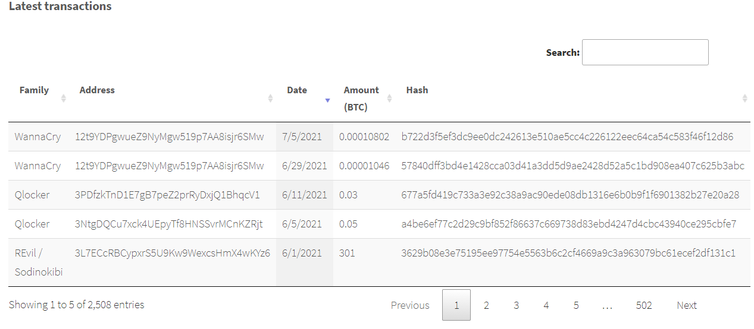
Task: Click the date 6/11/2021
Action: pos(305,195)
